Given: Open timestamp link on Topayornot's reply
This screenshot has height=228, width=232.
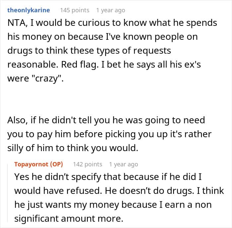Looking at the screenshot, I should coord(124,164).
